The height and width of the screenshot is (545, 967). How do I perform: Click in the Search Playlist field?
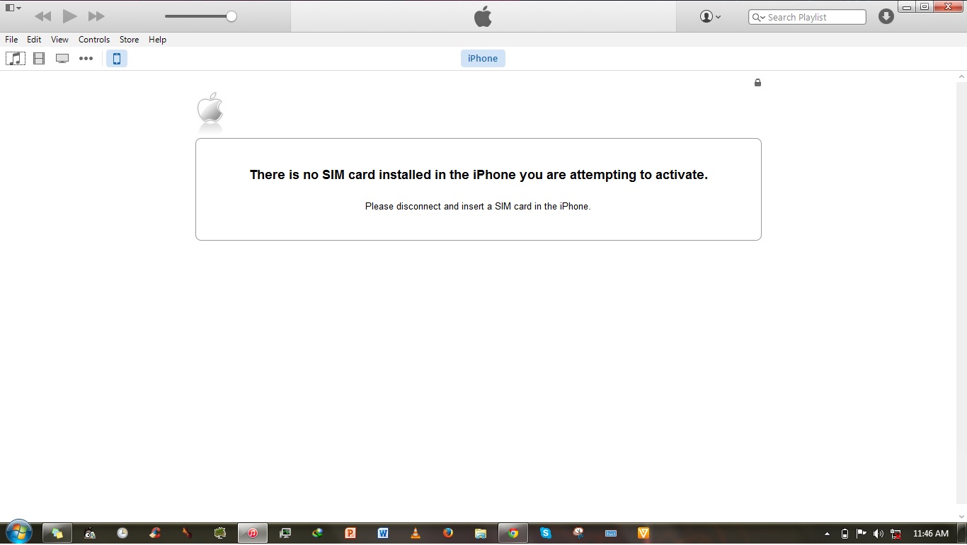[x=807, y=17]
